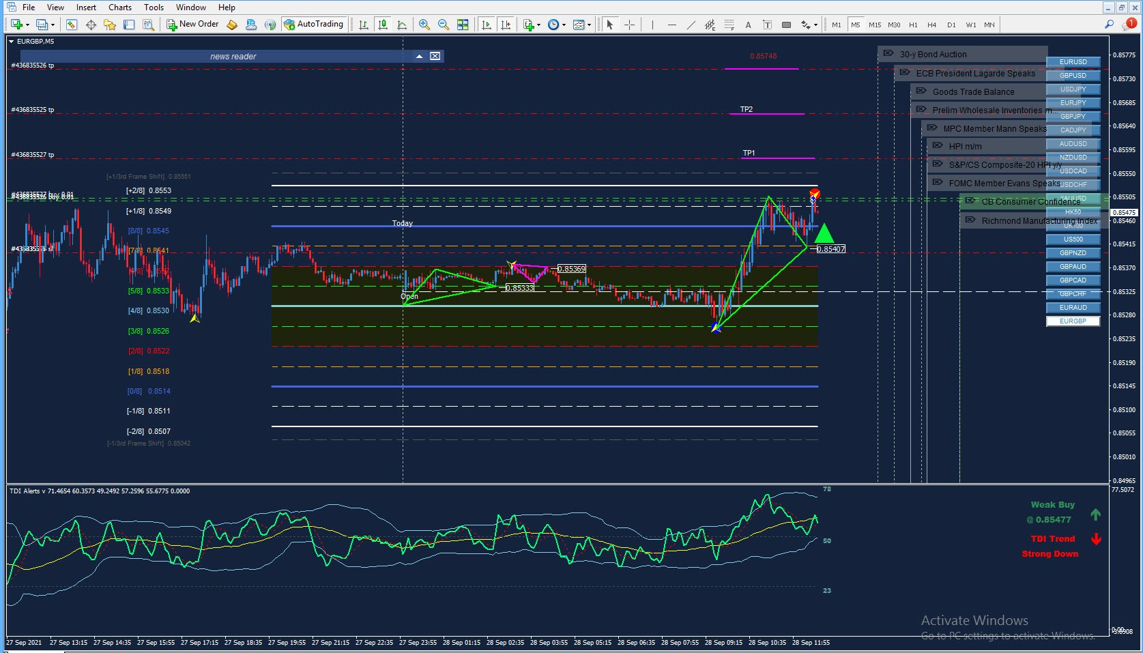This screenshot has height=653, width=1143.
Task: Open the Charts menu
Action: click(120, 8)
